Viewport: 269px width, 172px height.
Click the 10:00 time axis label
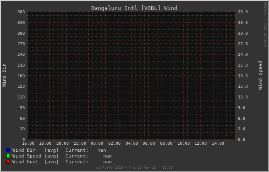click(184, 143)
